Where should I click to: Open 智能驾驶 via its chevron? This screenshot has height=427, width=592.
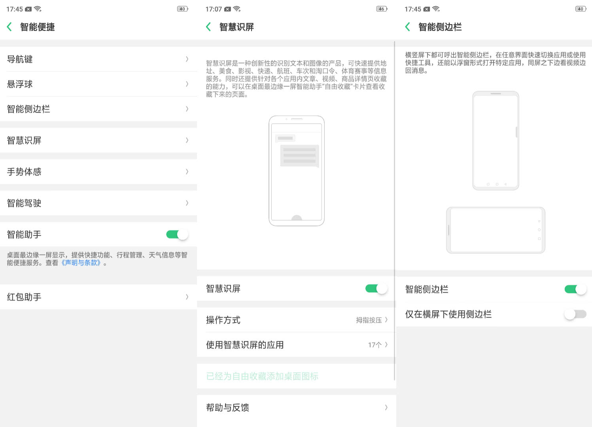(187, 203)
